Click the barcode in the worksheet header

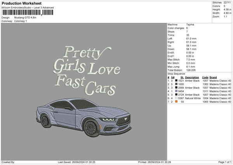28,12
